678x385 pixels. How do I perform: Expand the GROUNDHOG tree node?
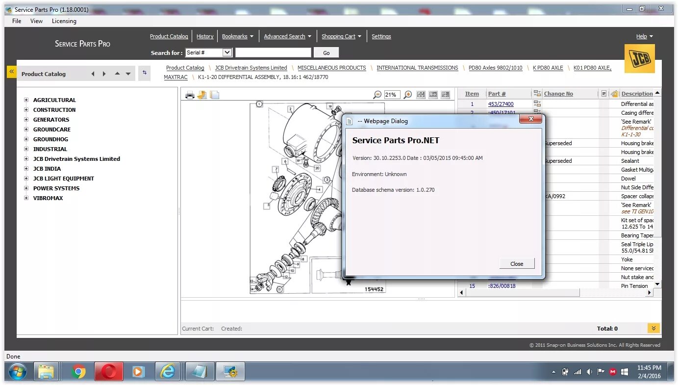26,139
